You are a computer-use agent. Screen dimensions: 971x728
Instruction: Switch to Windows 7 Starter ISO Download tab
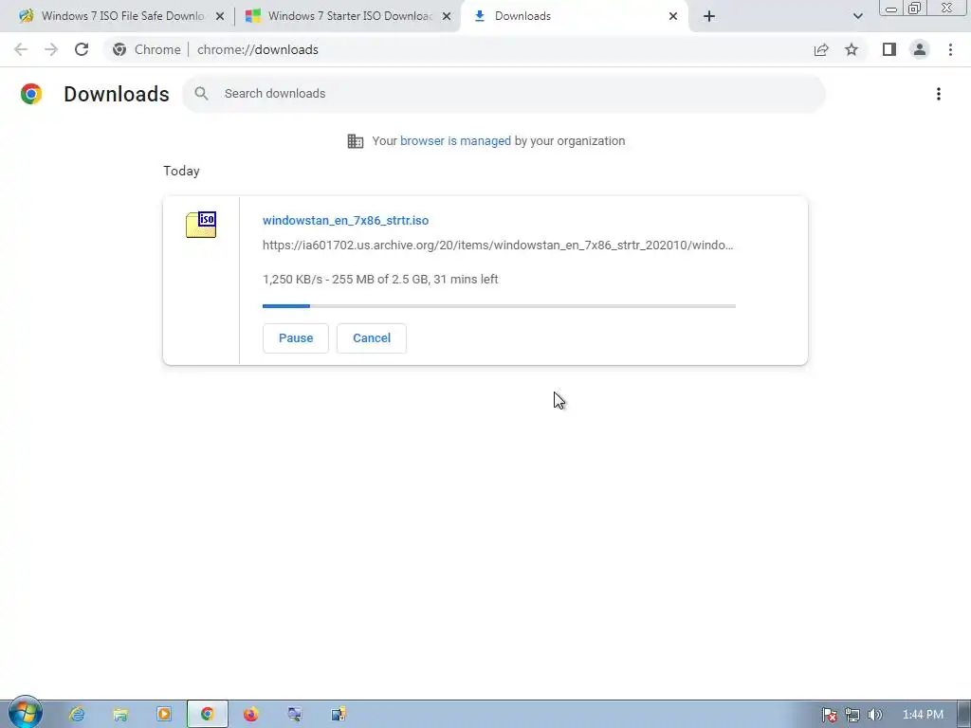339,16
